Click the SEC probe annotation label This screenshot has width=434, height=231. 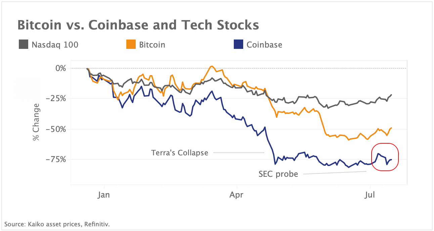[x=278, y=174]
